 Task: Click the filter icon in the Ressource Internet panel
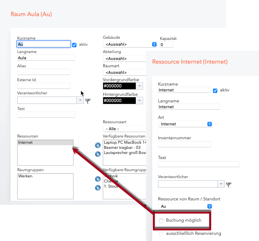point(229,185)
